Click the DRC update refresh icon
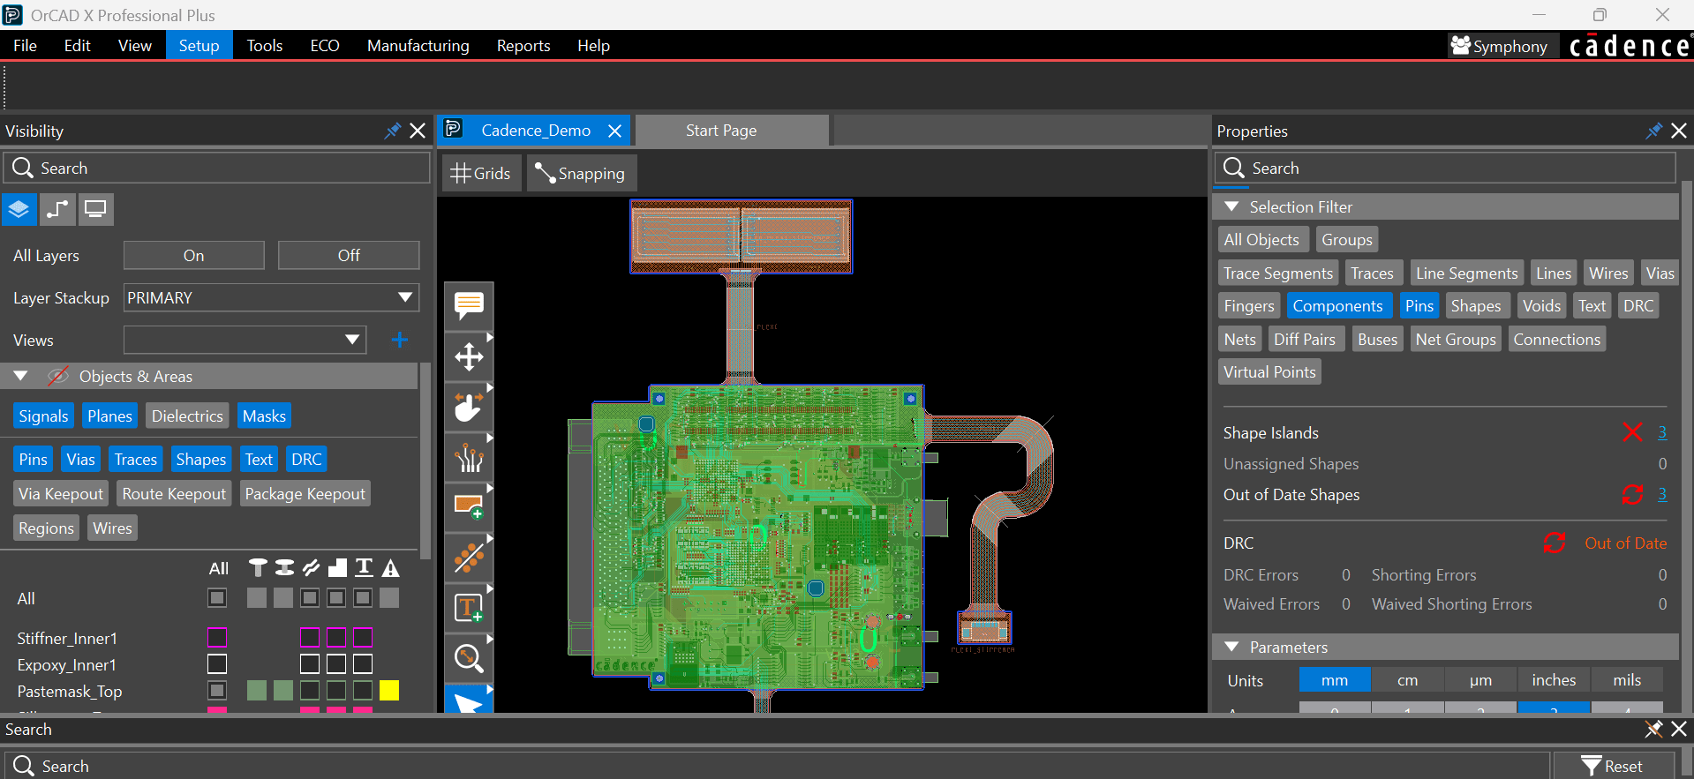1694x779 pixels. (1555, 543)
